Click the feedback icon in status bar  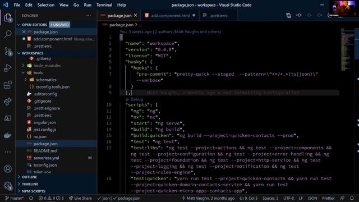[x=342, y=198]
